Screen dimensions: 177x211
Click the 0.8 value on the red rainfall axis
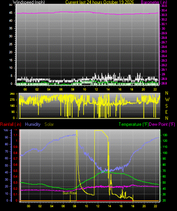(16, 153)
